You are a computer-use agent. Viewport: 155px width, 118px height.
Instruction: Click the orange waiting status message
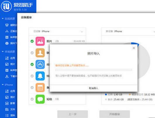[72, 66]
